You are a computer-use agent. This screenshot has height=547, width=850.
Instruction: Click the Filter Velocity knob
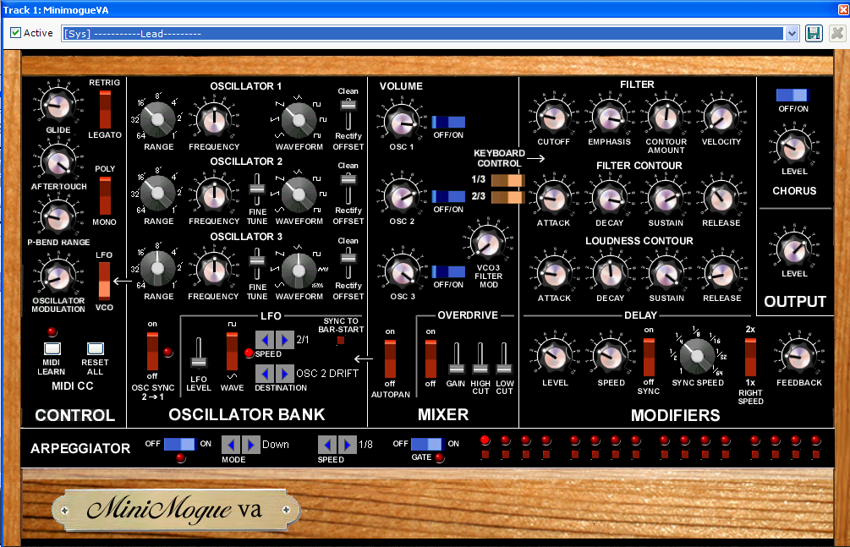point(721,117)
